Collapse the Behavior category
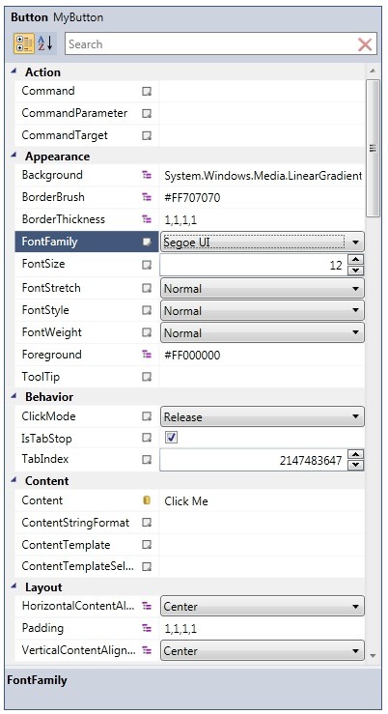The image size is (388, 714). coord(14,396)
